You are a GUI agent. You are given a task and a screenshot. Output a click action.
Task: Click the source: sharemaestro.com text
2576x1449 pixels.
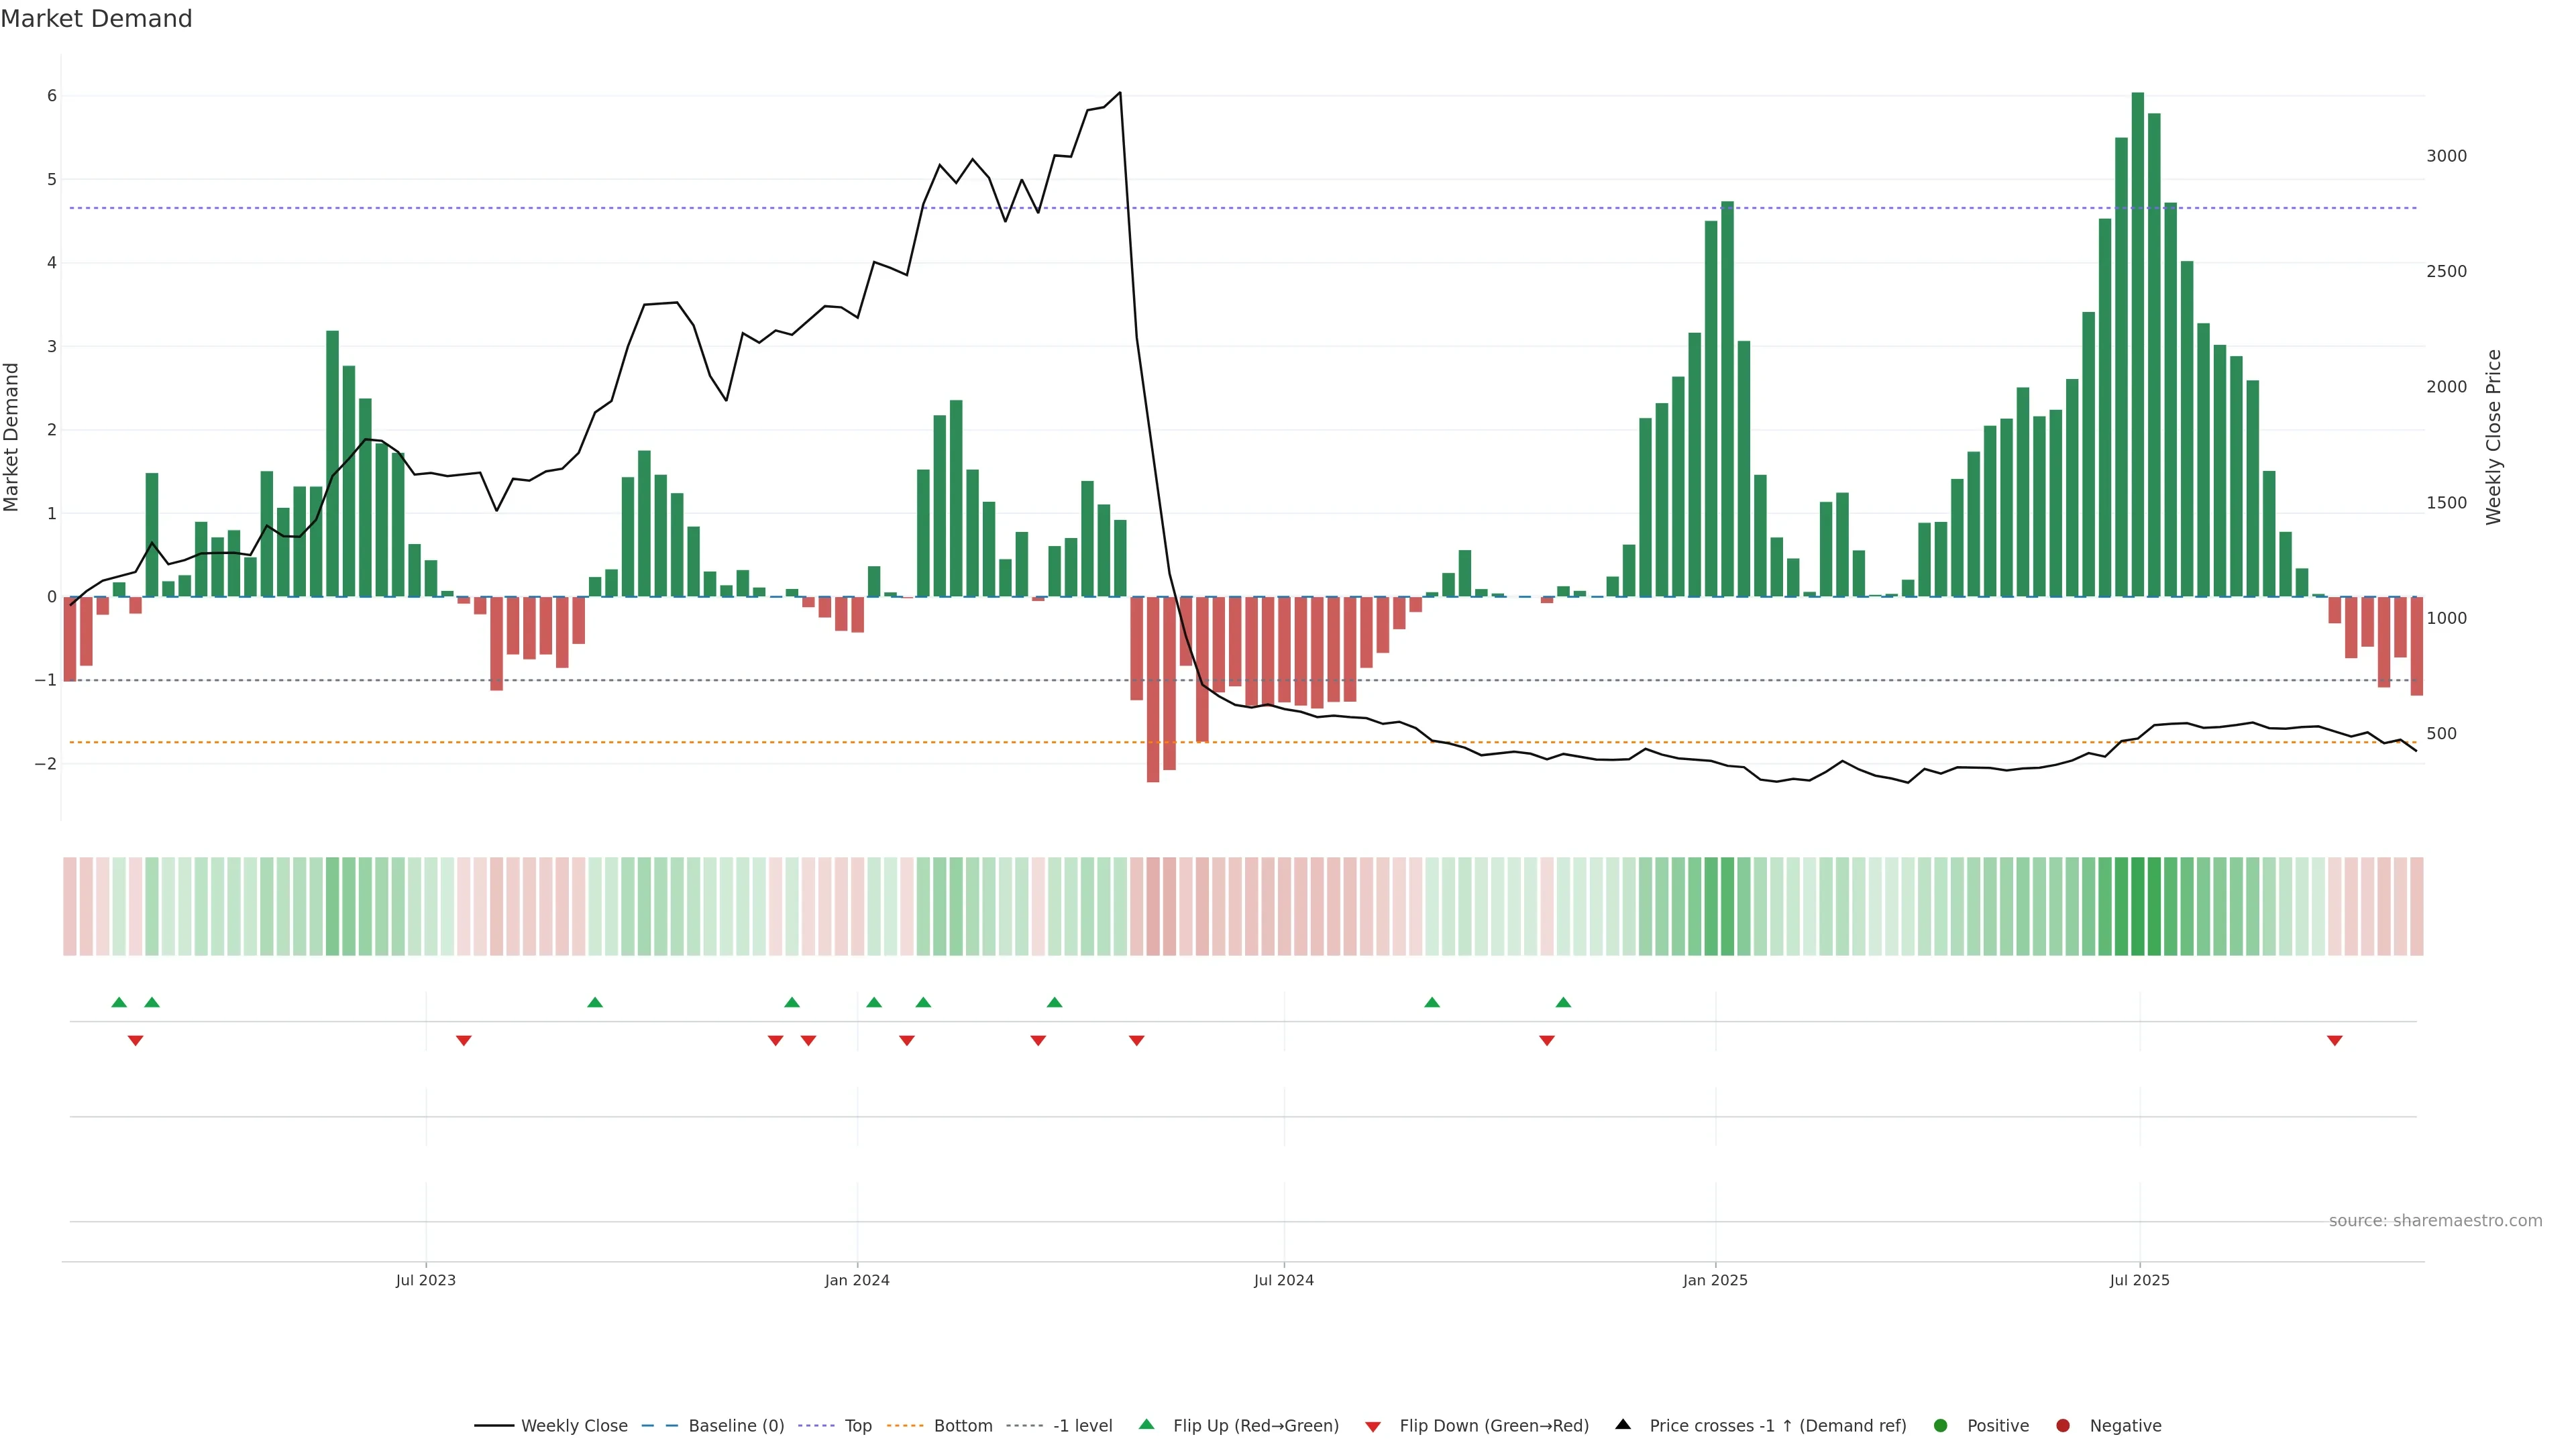(2435, 1220)
